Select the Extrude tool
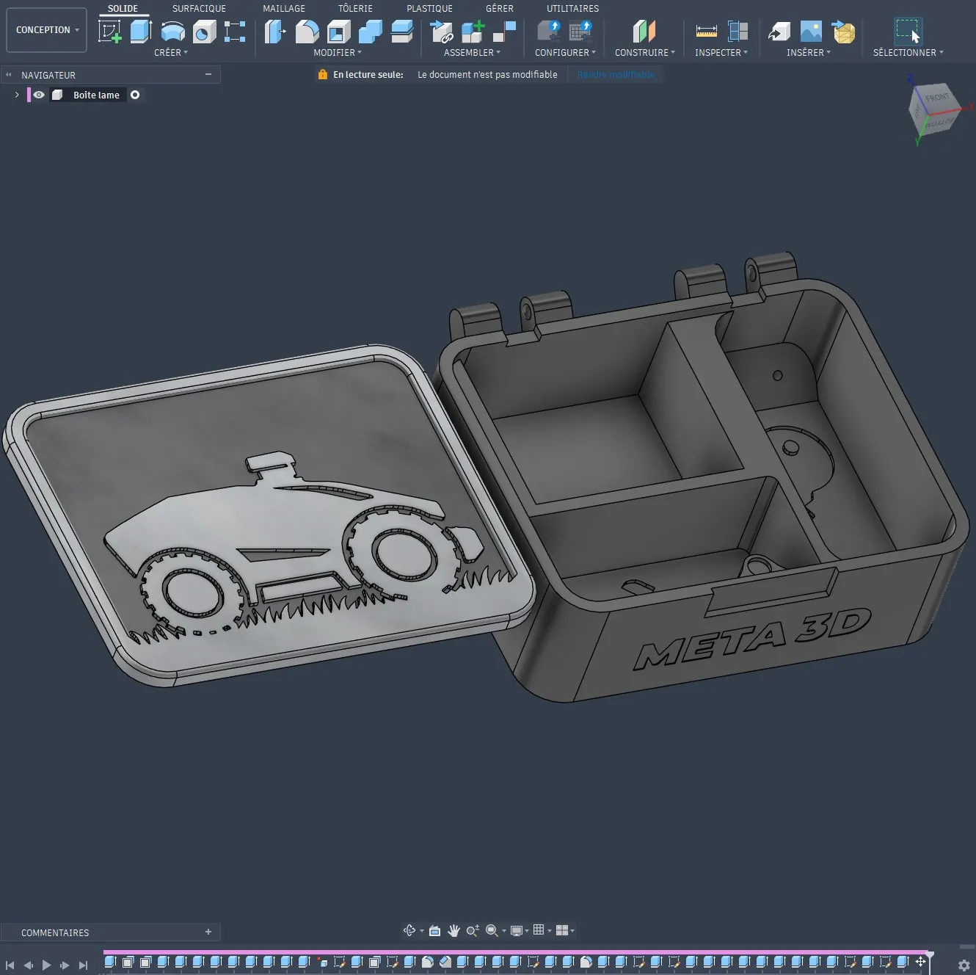This screenshot has height=975, width=976. [x=141, y=32]
